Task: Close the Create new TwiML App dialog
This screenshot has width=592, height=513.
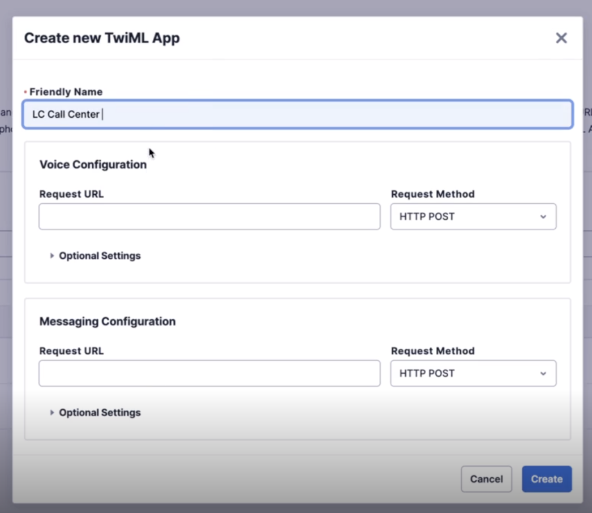Action: point(561,39)
